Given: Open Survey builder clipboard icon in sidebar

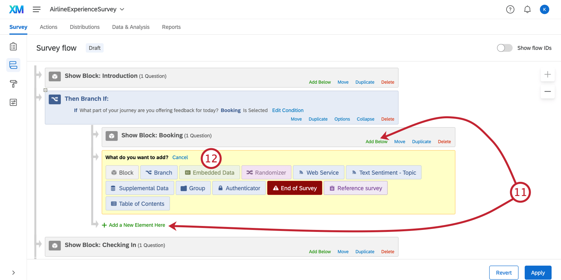Looking at the screenshot, I should [13, 46].
